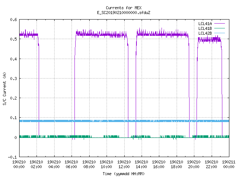This screenshot has height=177, width=236.
Task: Click the 190210 04:00 x-axis tick label
Action: point(54,164)
